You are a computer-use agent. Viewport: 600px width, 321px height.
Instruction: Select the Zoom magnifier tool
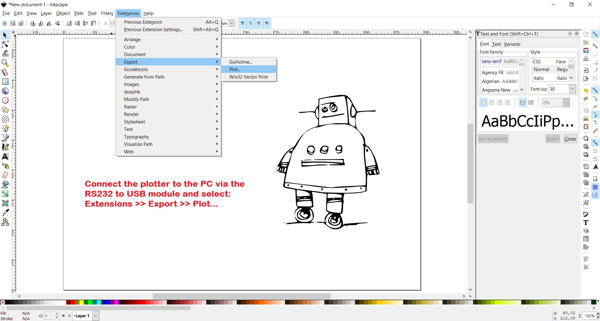coord(5,63)
